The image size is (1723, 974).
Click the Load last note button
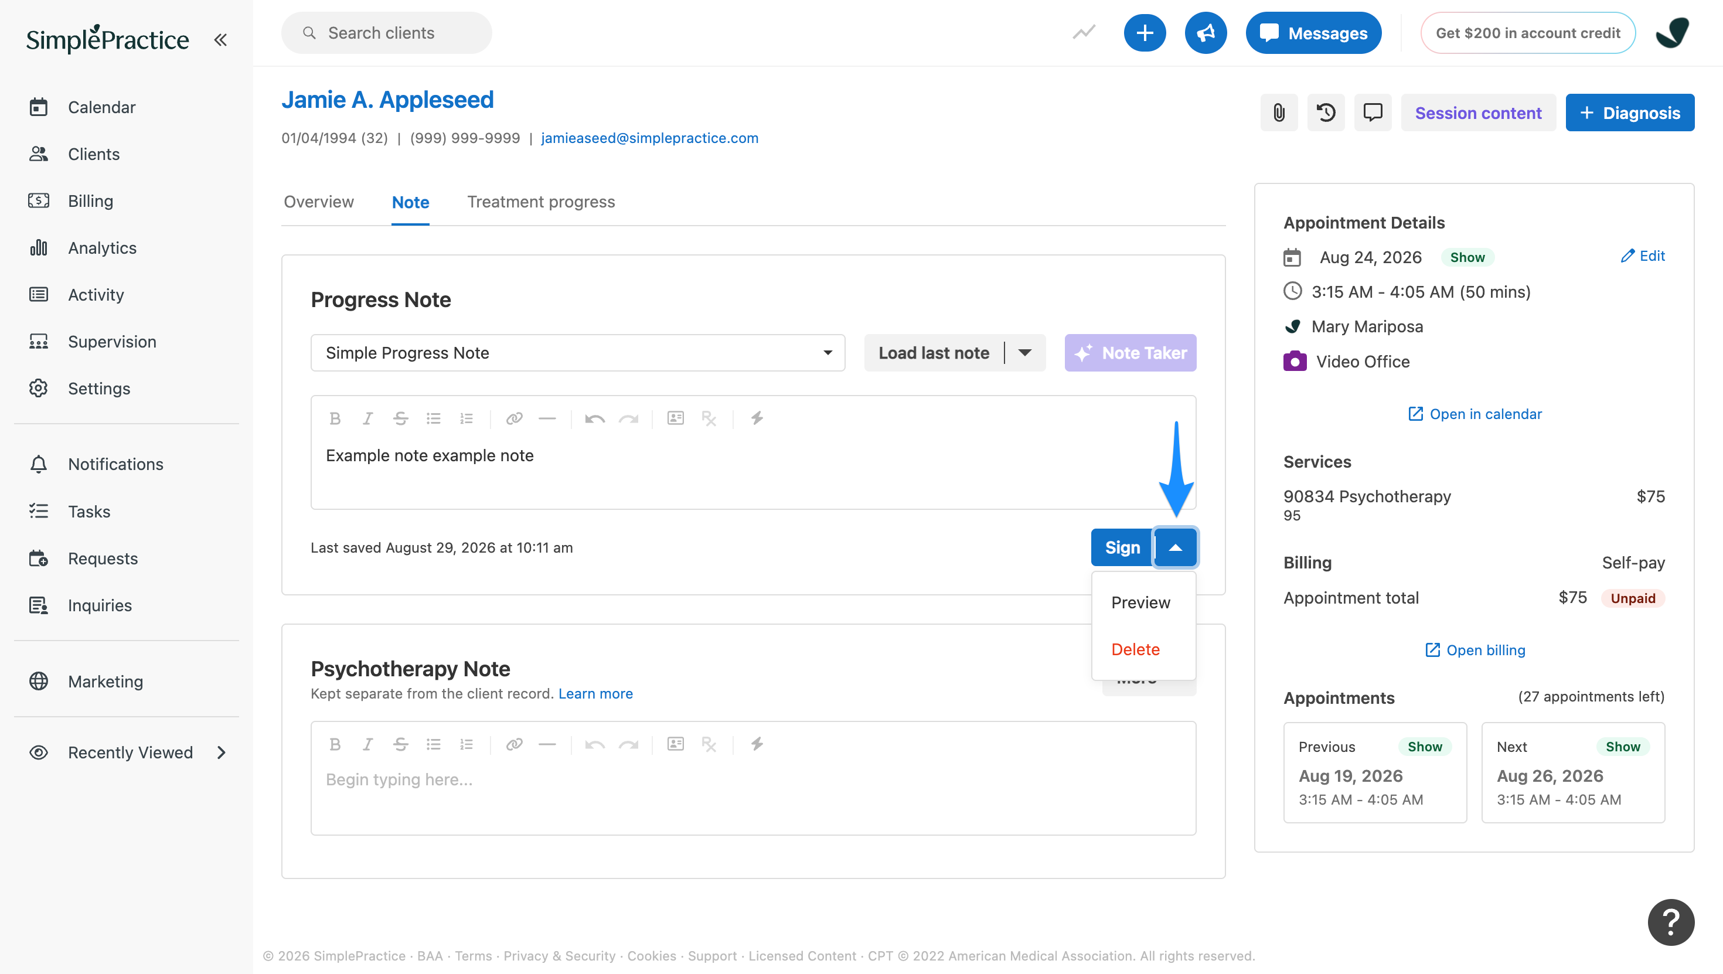934,353
